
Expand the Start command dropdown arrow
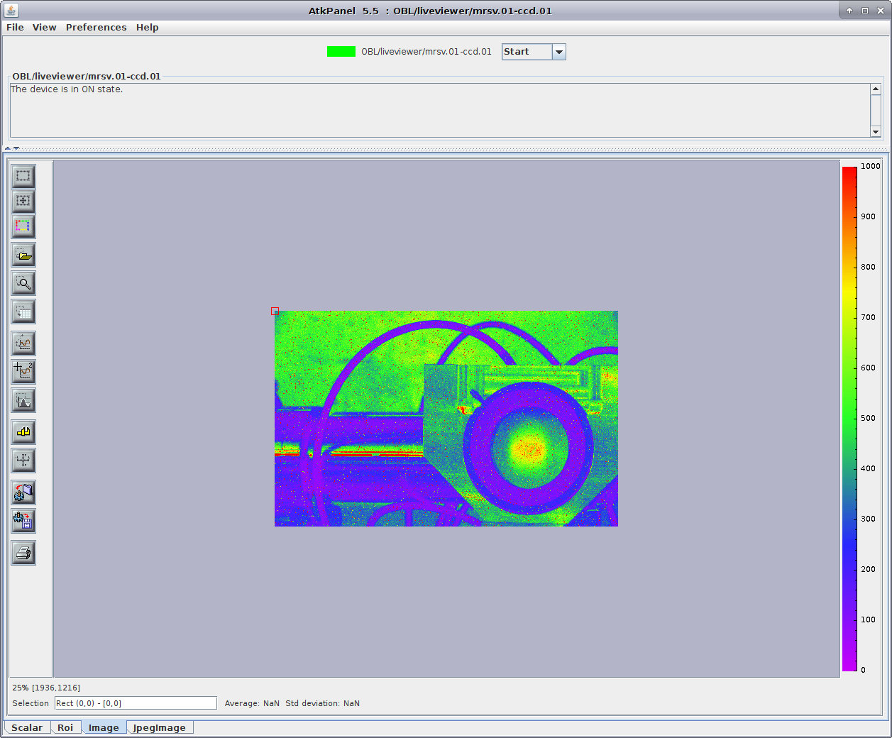tap(559, 52)
